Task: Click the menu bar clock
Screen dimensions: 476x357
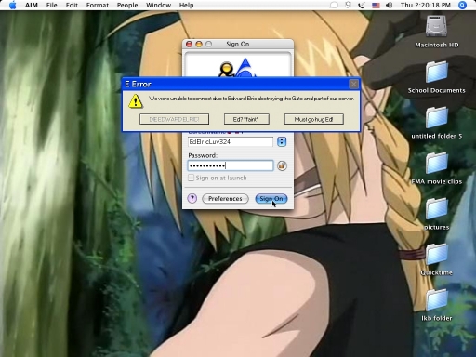Action: pos(426,5)
